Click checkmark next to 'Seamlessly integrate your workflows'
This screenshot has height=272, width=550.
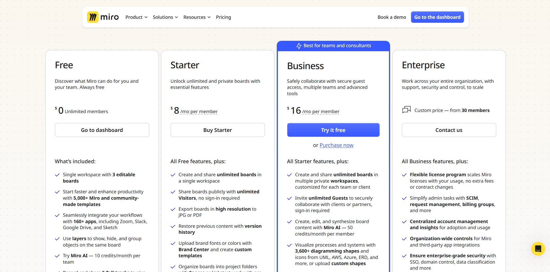coord(57,215)
